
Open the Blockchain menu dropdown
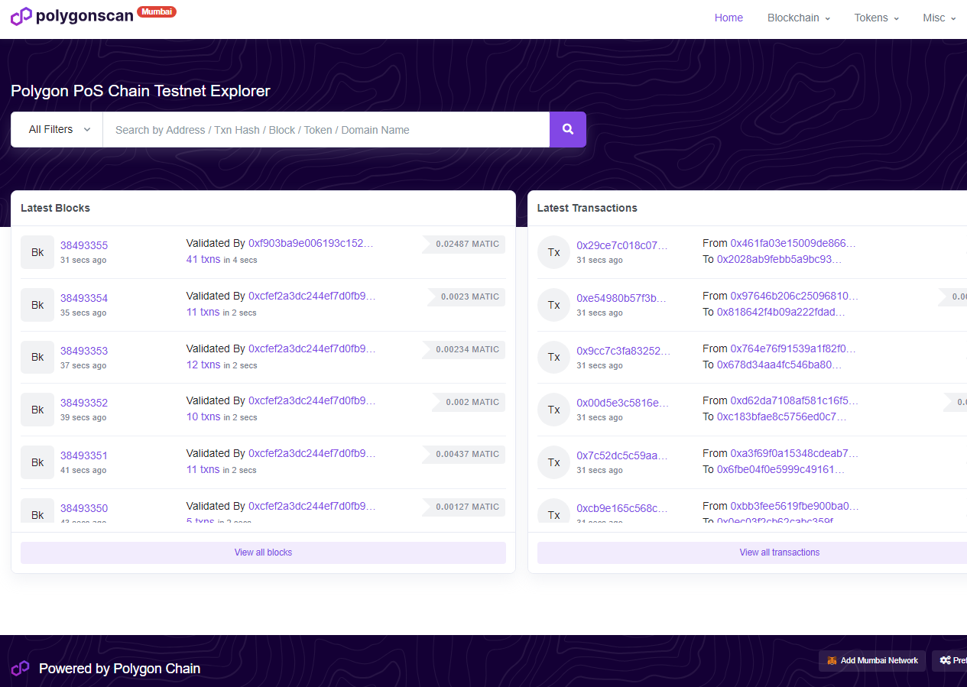[799, 18]
